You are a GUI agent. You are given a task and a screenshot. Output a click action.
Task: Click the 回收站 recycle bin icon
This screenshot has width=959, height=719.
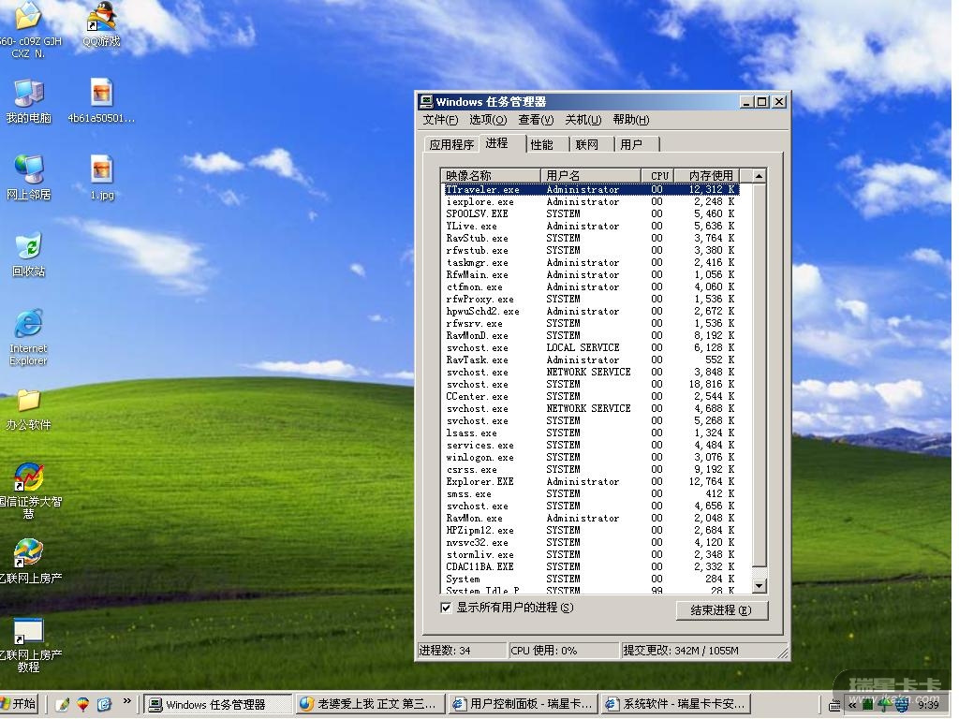pyautogui.click(x=28, y=248)
